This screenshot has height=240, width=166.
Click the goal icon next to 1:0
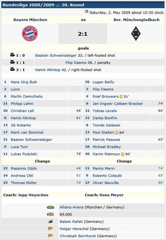click(12, 55)
